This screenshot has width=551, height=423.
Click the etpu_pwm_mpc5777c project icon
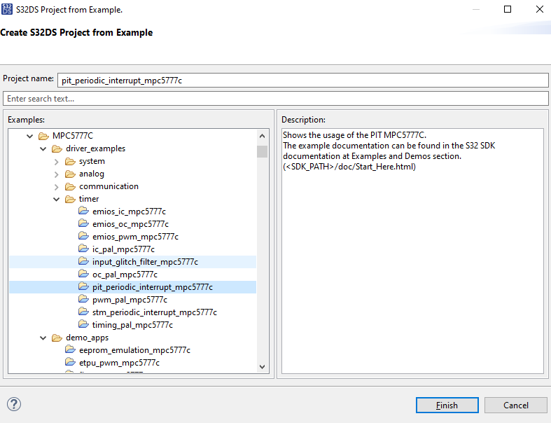[70, 363]
